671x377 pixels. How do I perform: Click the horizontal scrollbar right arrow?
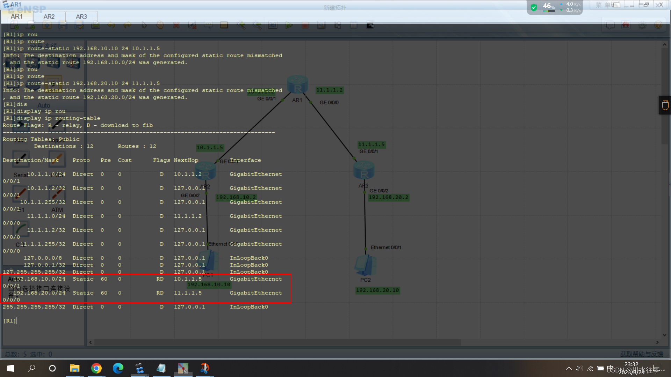click(x=657, y=342)
